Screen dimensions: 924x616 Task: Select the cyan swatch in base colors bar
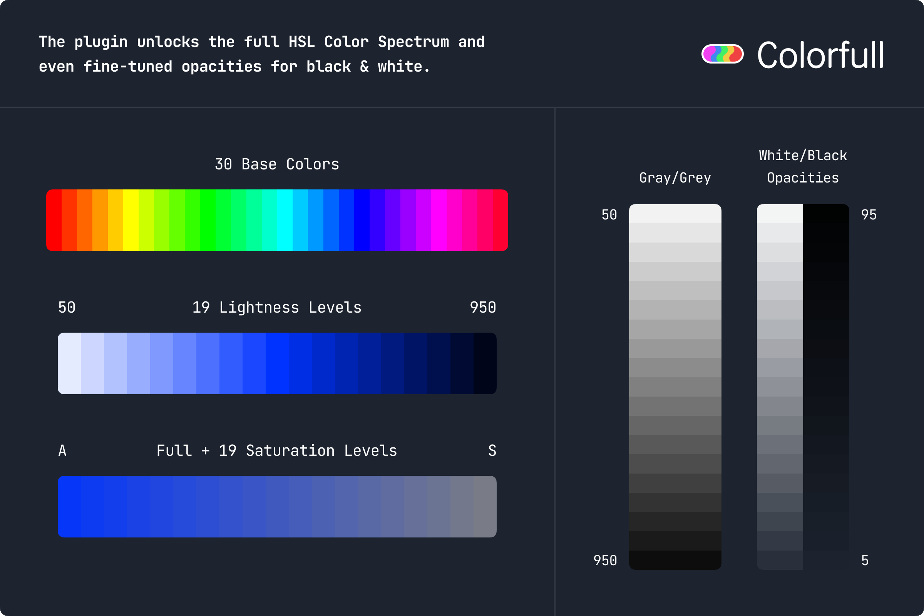tap(285, 220)
